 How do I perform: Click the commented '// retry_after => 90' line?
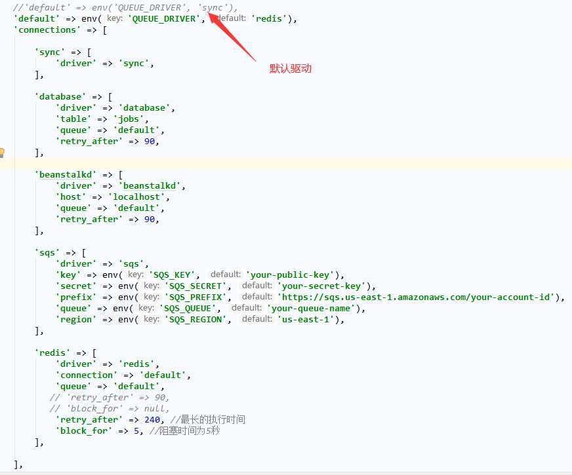coord(110,398)
